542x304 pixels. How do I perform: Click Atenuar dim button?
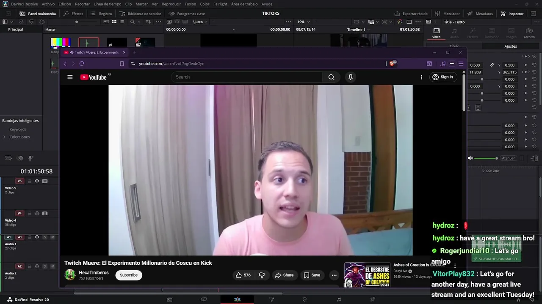(508, 158)
